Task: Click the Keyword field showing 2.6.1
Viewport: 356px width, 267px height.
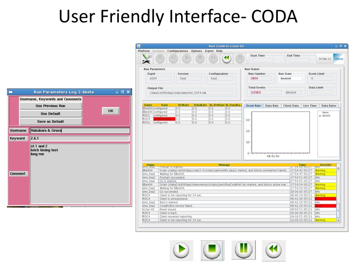Action: (x=80, y=138)
